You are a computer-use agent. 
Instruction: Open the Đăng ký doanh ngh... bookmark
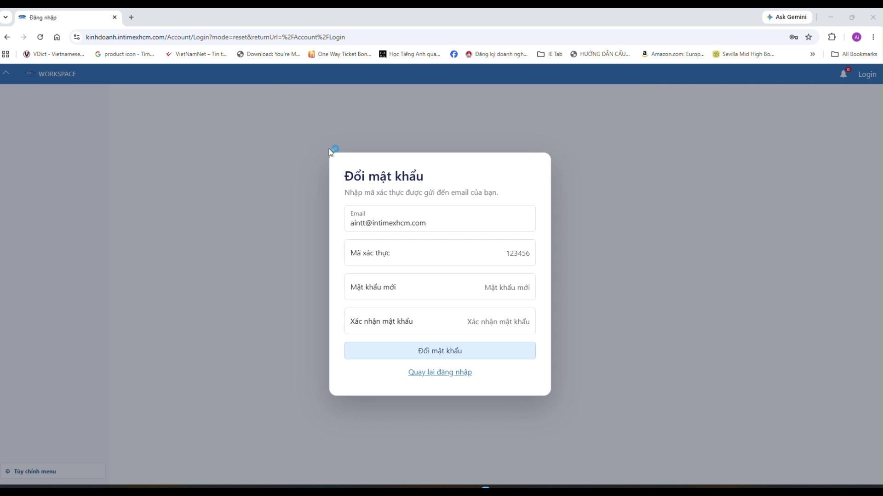(497, 54)
